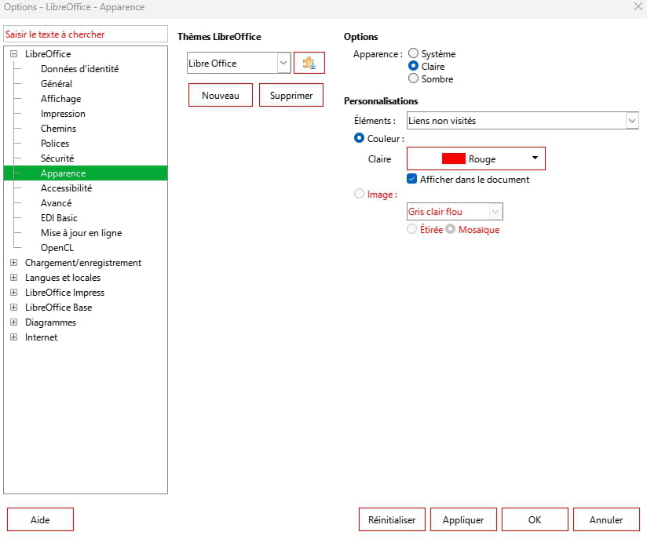Expand the Chargement/enregistrement node
647x539 pixels.
13,262
